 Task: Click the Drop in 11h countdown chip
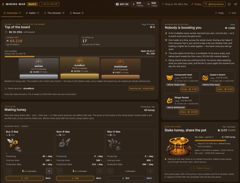tap(175, 4)
